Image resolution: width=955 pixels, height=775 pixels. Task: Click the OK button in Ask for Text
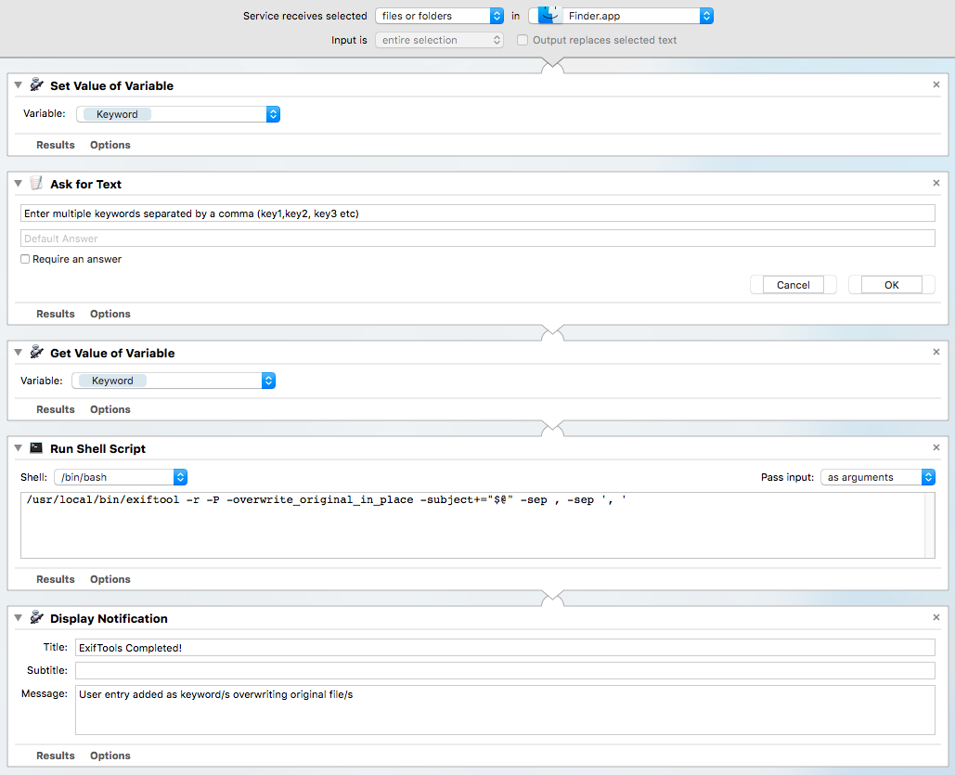[x=891, y=285]
